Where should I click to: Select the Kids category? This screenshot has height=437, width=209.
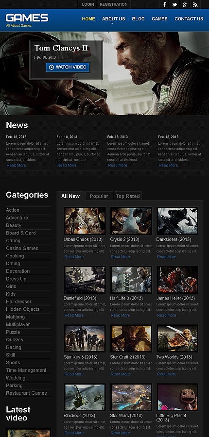tap(11, 294)
